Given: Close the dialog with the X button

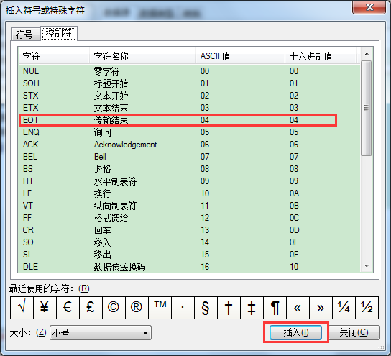Looking at the screenshot, I should coord(369,7).
